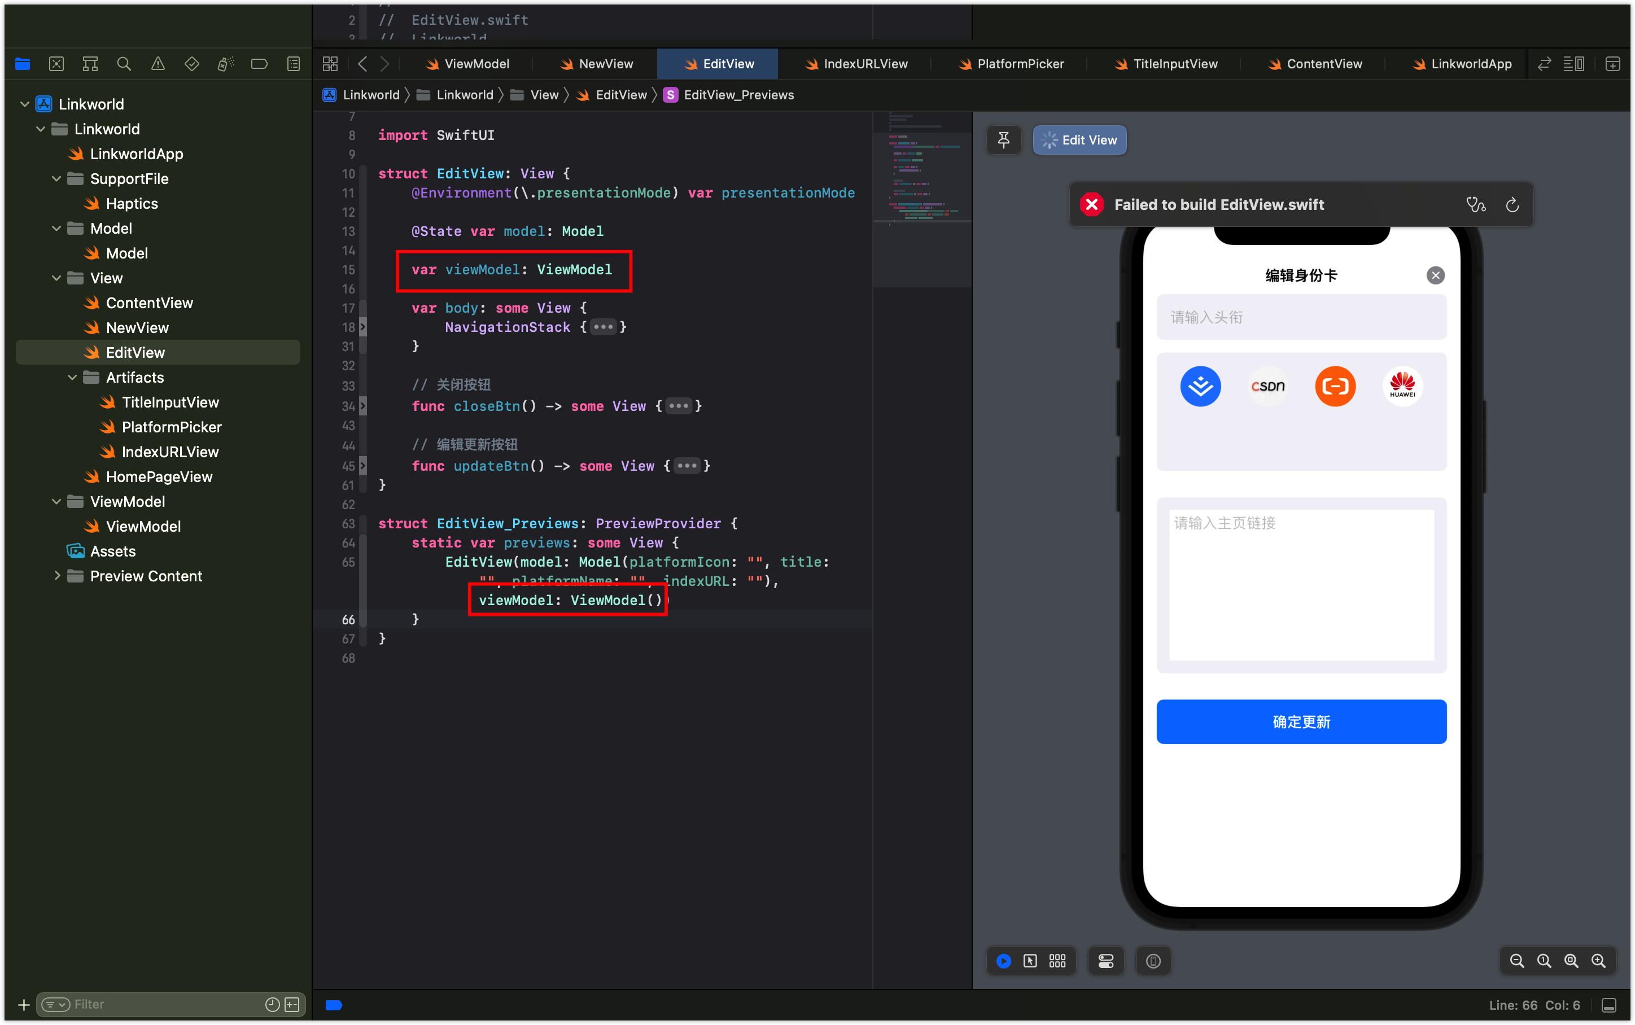This screenshot has height=1025, width=1635.
Task: Switch to the NewView editor tab
Action: pyautogui.click(x=597, y=64)
